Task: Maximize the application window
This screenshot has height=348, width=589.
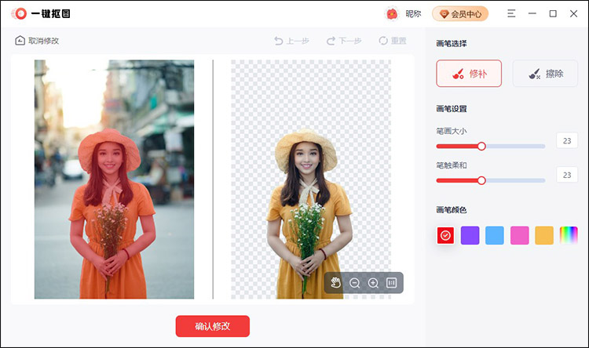Action: coord(553,13)
